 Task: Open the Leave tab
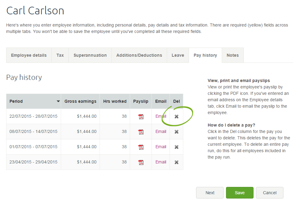click(178, 55)
